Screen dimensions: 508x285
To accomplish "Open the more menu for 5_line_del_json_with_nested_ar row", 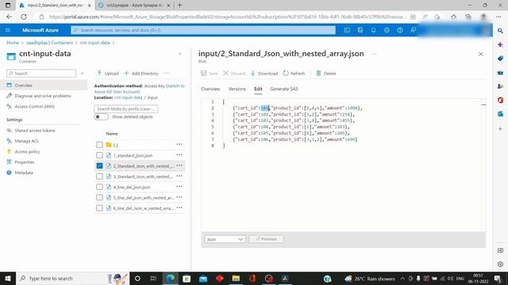I will [179, 197].
